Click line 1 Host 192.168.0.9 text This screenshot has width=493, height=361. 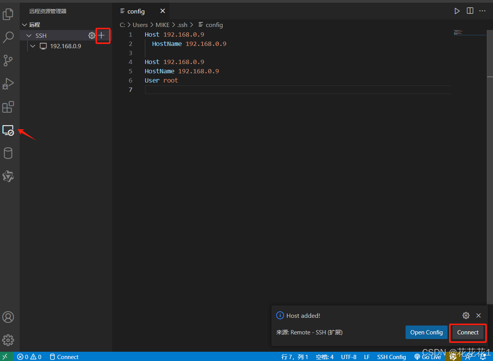[174, 35]
